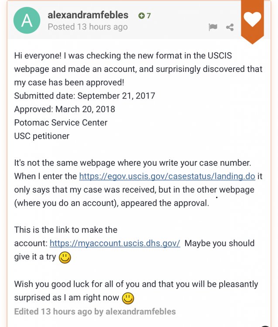Click the green plus reputation icon

141,16
